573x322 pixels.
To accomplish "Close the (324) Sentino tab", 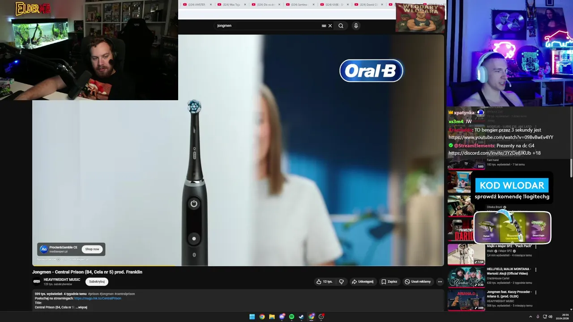I will 313,4.
